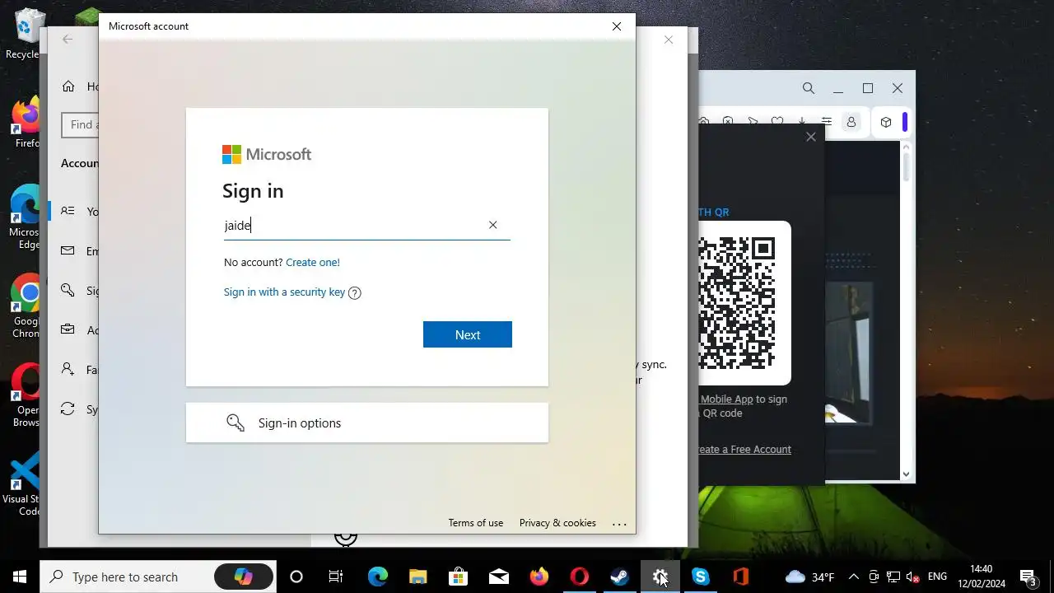Click the search magnifier in browser title bar
This screenshot has height=593, width=1054.
[809, 88]
